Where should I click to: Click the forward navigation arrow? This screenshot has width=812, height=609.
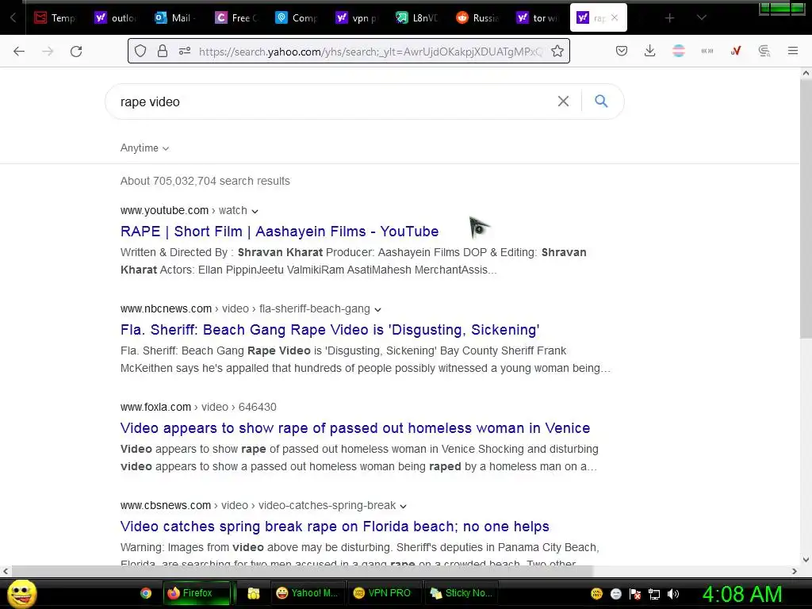[x=48, y=51]
